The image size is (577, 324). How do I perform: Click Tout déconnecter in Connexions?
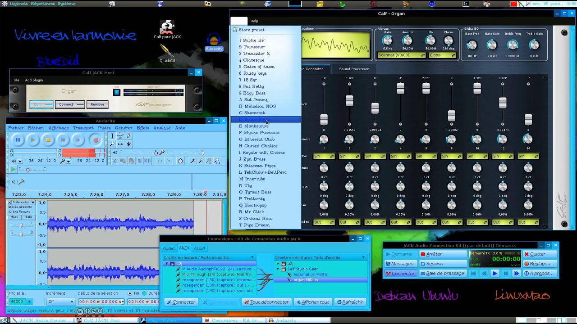266,302
